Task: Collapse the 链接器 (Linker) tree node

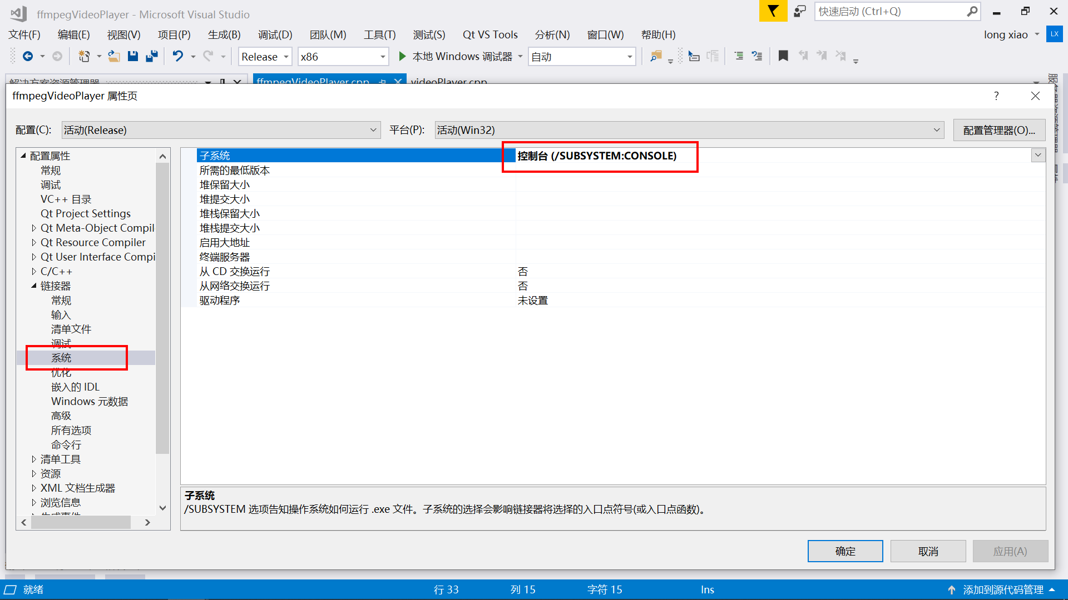Action: (x=34, y=286)
